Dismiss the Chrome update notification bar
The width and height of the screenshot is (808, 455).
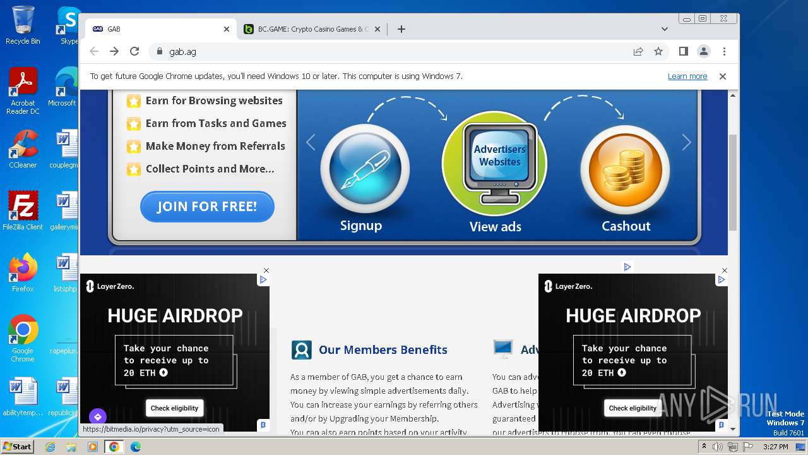coord(723,76)
